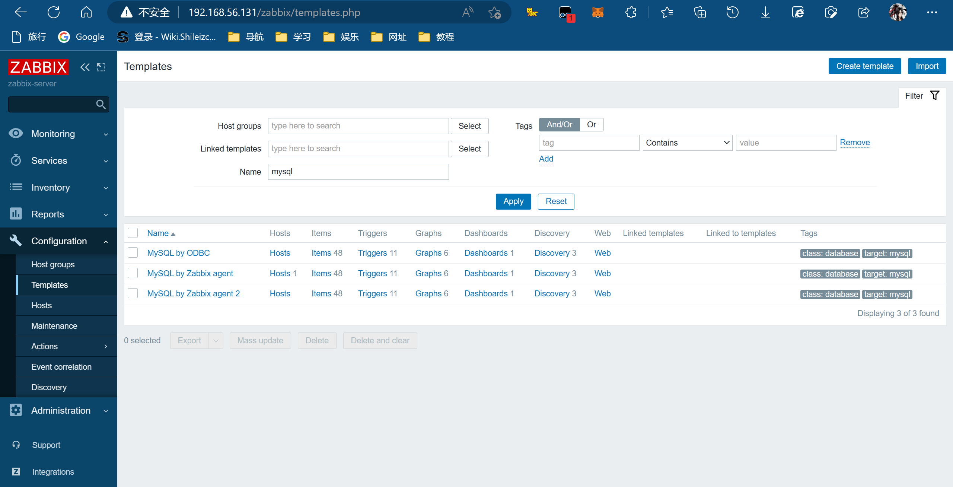Image resolution: width=953 pixels, height=487 pixels.
Task: Click browser Home icon
Action: point(86,12)
